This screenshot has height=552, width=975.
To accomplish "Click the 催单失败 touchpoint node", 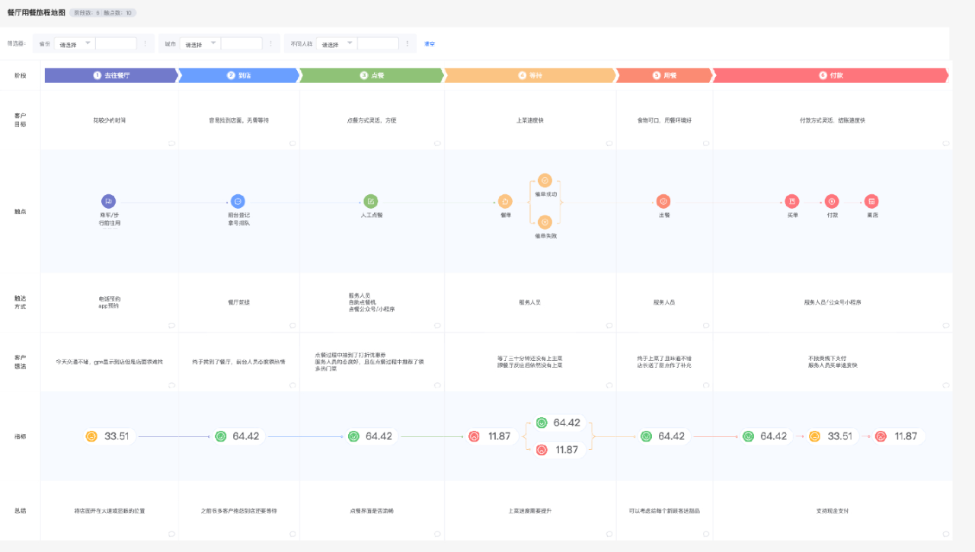I will coord(545,222).
